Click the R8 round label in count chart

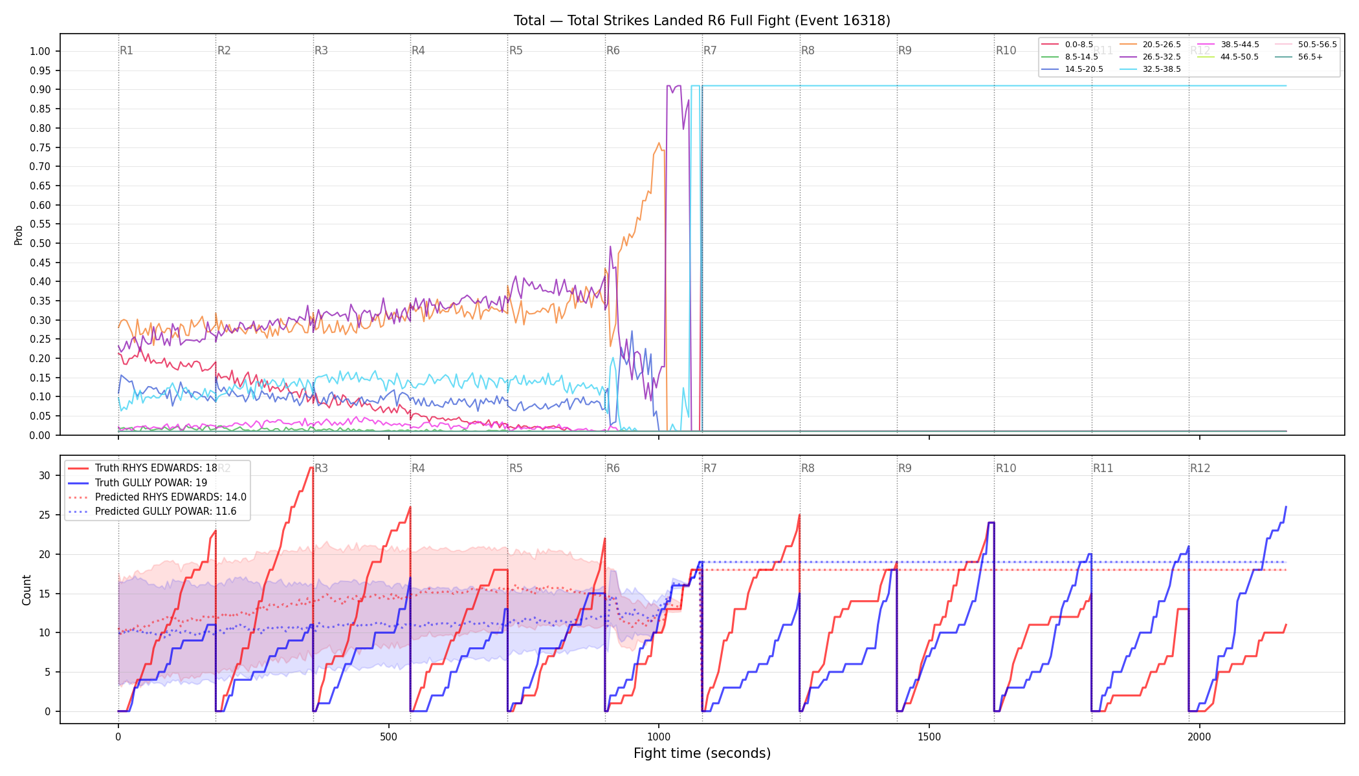point(808,468)
